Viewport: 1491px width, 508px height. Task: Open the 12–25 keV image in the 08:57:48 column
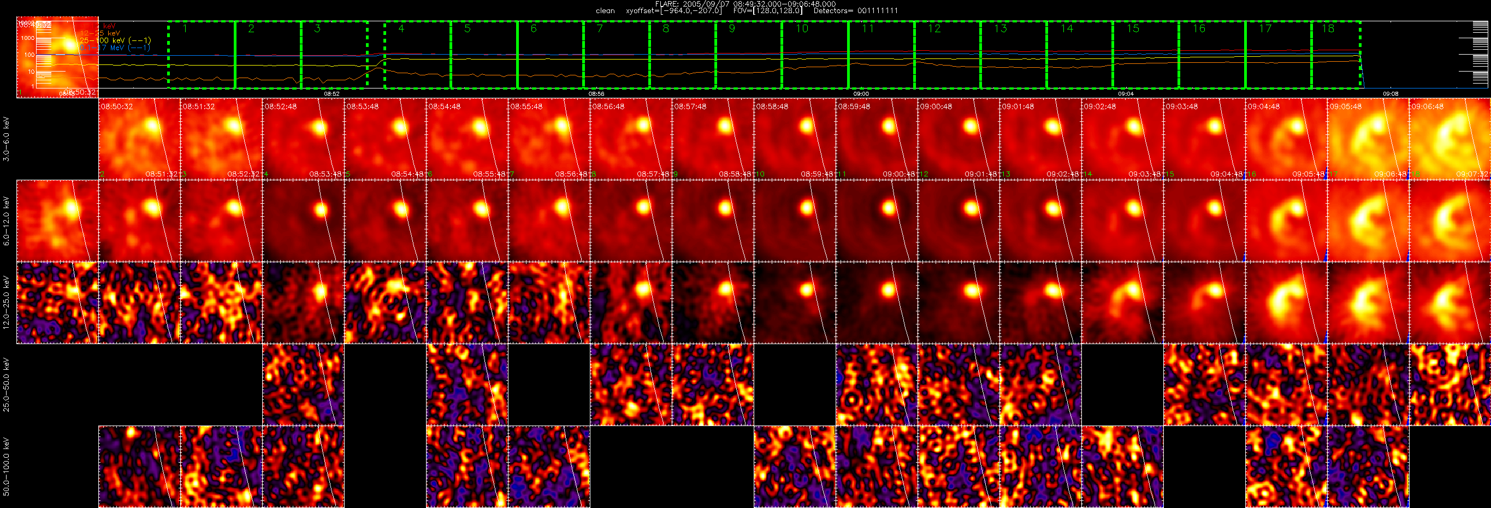(x=713, y=303)
